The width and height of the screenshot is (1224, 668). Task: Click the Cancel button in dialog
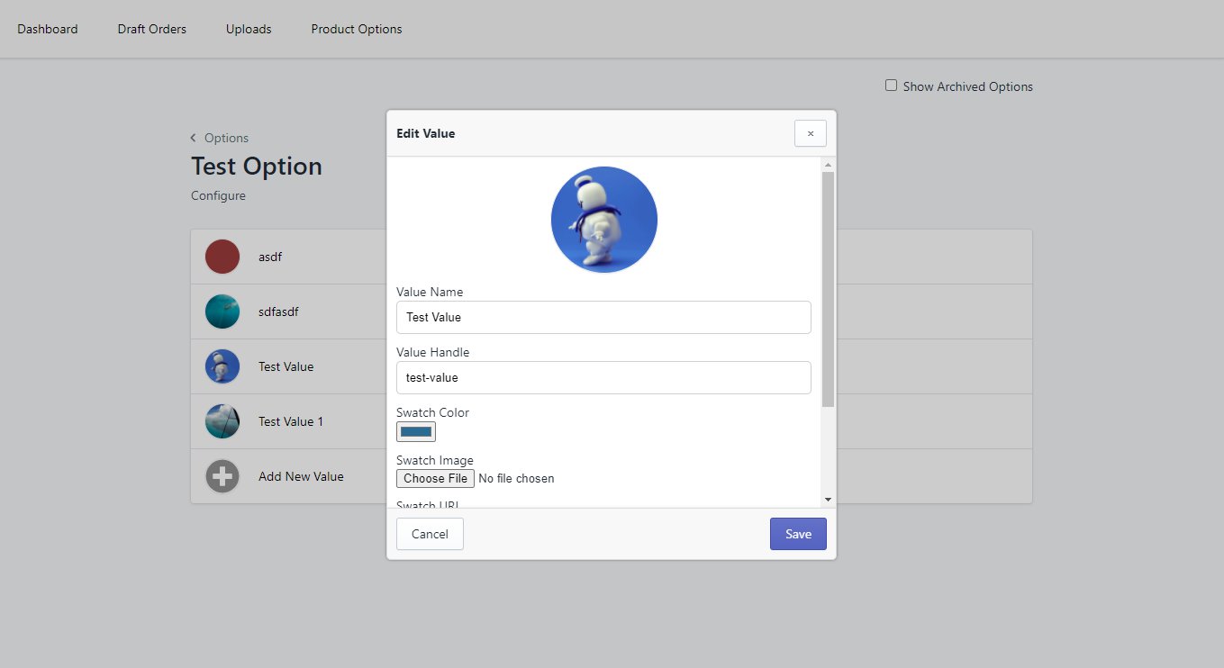point(430,534)
